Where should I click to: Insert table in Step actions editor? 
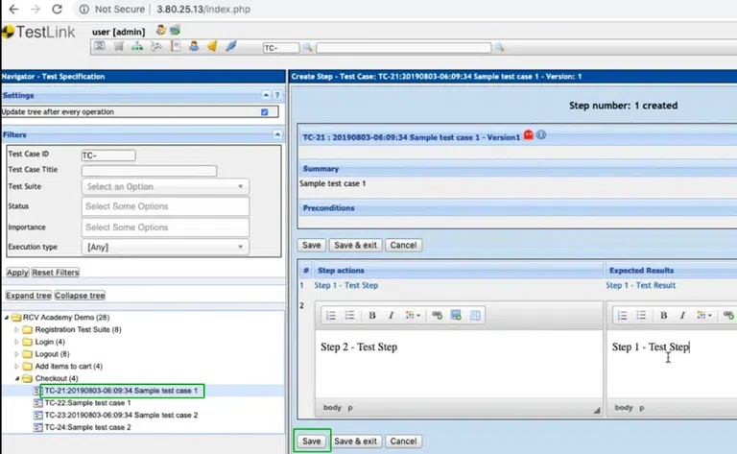tap(475, 316)
